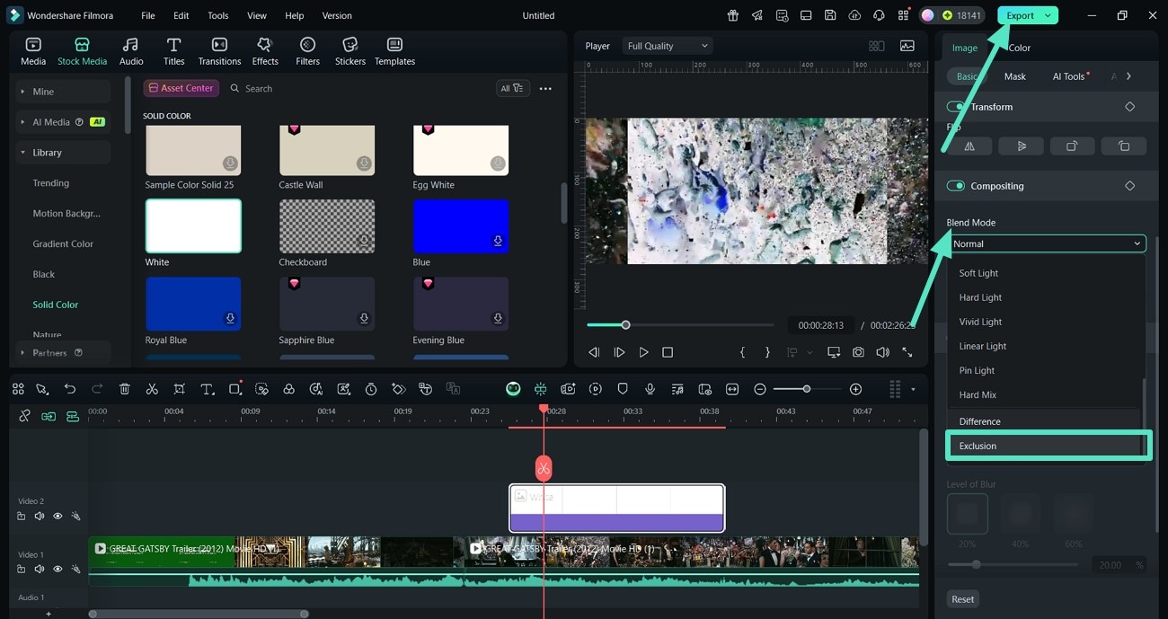The image size is (1168, 619).
Task: Toggle Video 2 track visibility eye
Action: 58,517
